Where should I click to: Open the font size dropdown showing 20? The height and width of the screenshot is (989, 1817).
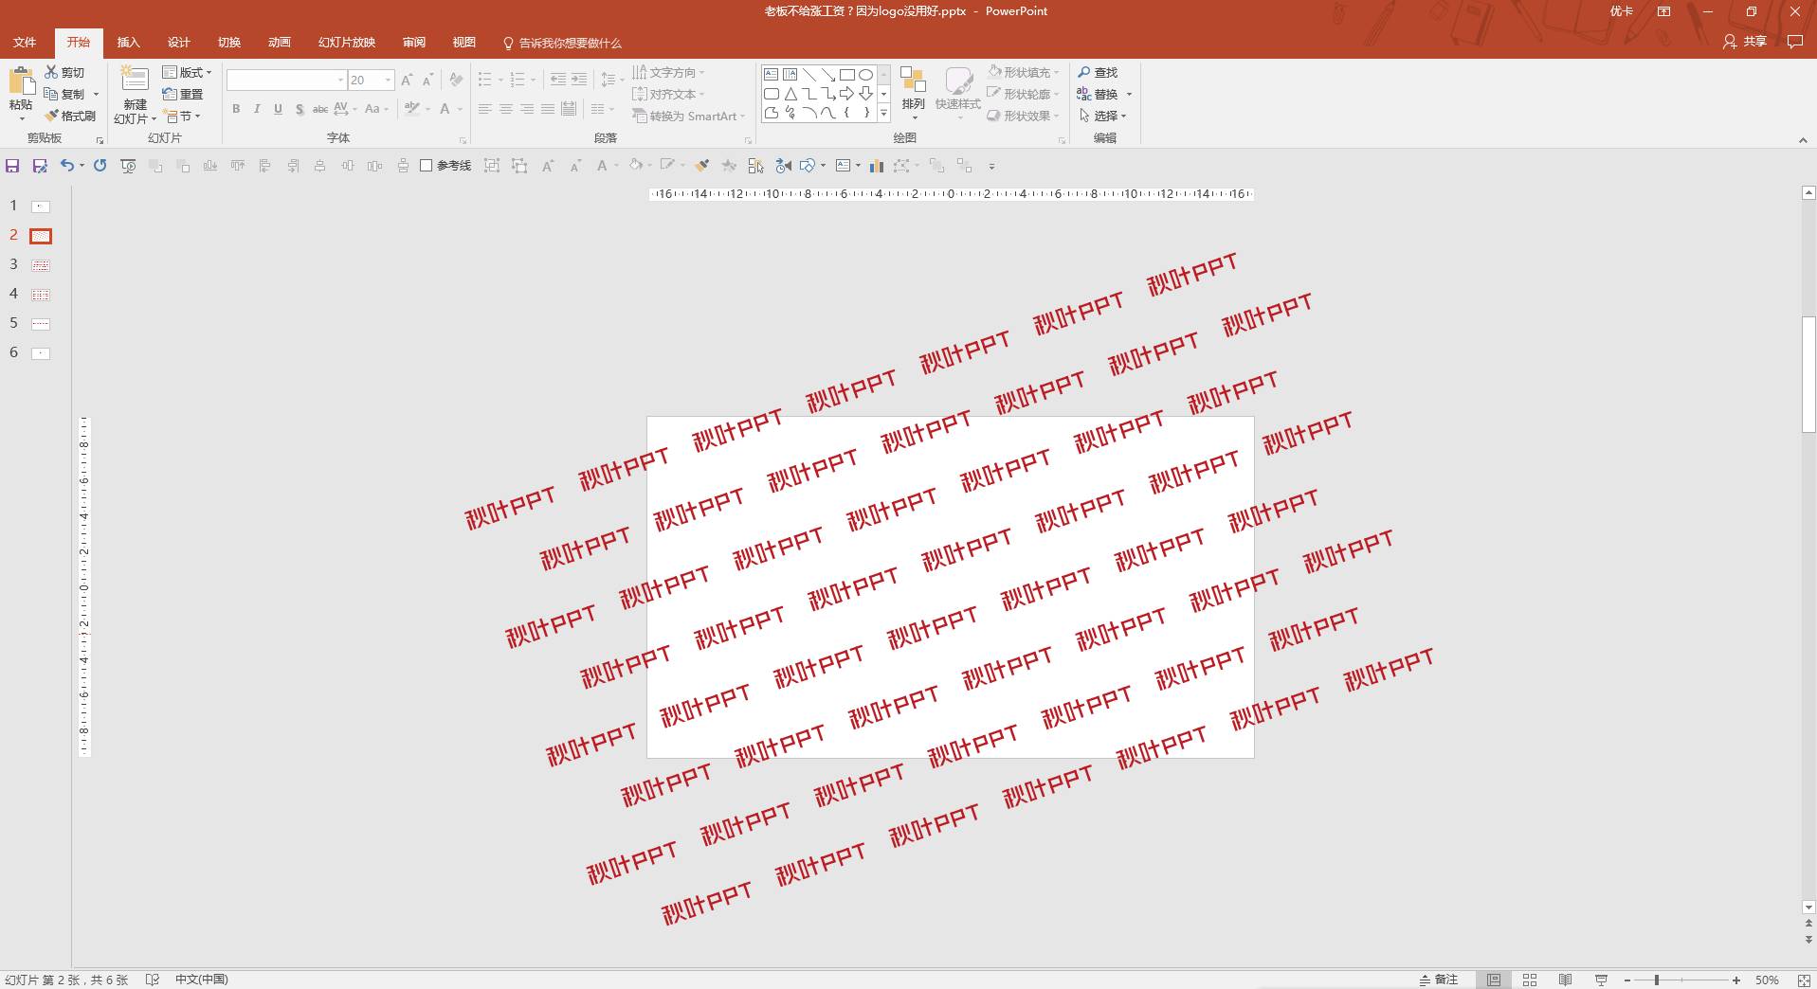point(388,81)
